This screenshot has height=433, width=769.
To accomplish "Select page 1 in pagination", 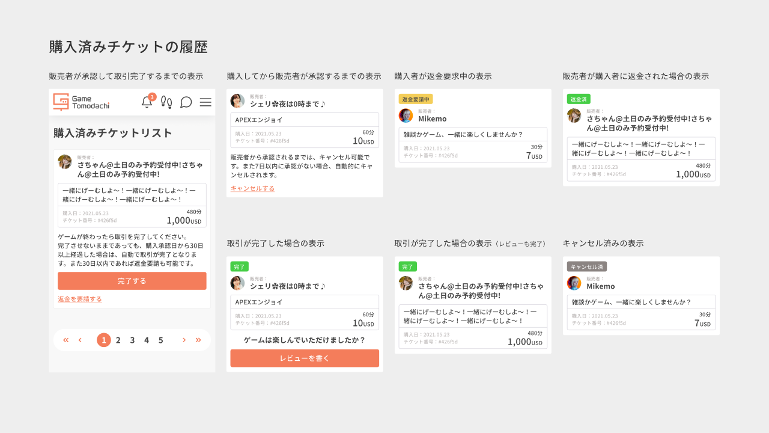I will [x=104, y=340].
